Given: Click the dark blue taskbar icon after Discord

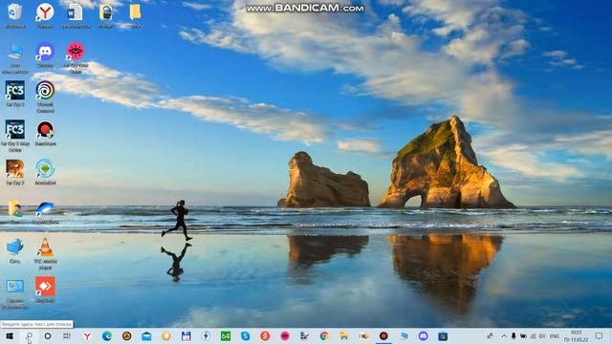Looking at the screenshot, I should click(x=443, y=336).
